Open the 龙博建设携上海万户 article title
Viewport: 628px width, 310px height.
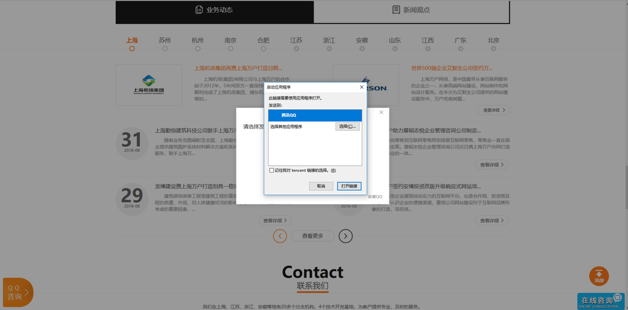pyautogui.click(x=196, y=186)
